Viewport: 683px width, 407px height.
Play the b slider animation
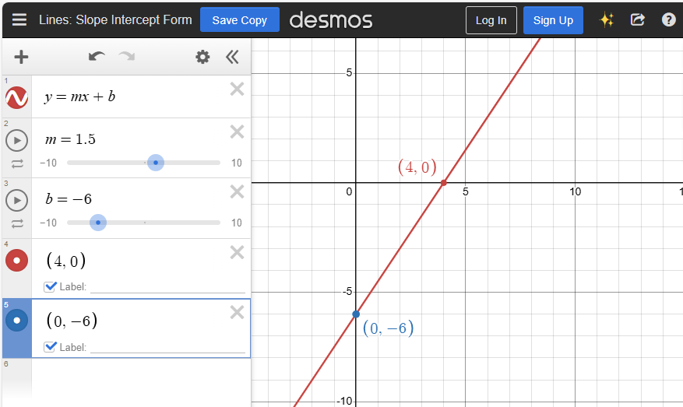coord(16,200)
